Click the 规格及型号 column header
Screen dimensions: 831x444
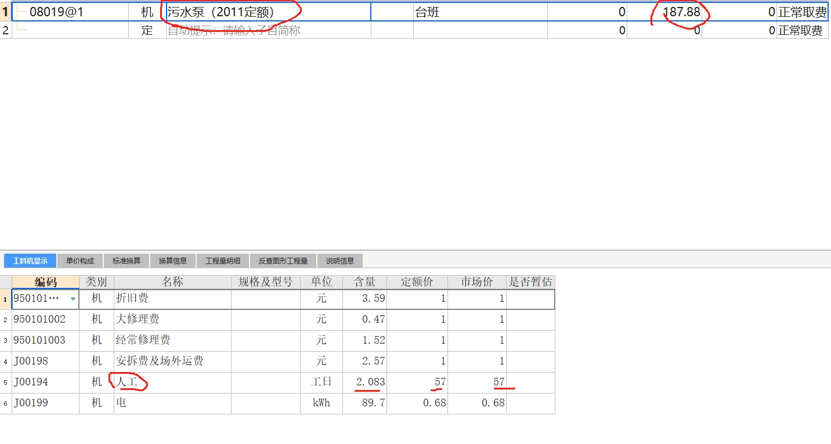point(266,282)
